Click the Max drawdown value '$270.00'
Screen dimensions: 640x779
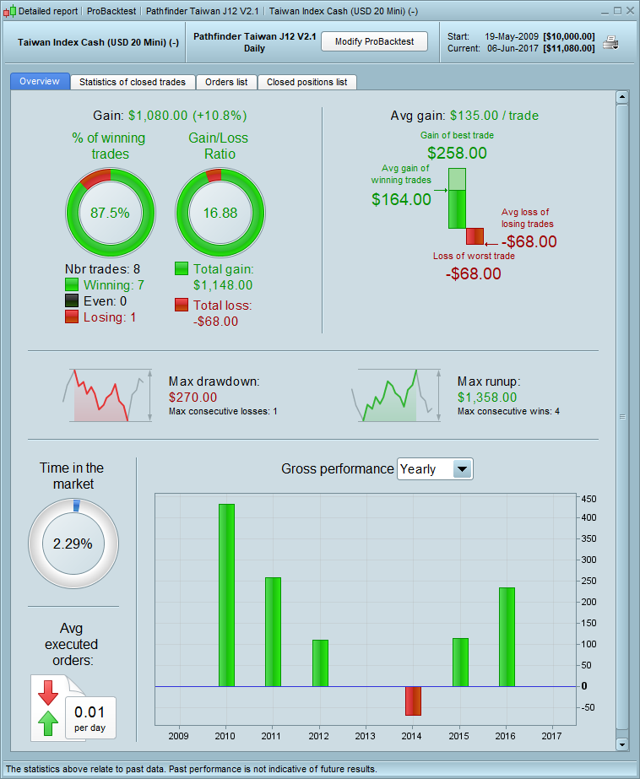(193, 397)
